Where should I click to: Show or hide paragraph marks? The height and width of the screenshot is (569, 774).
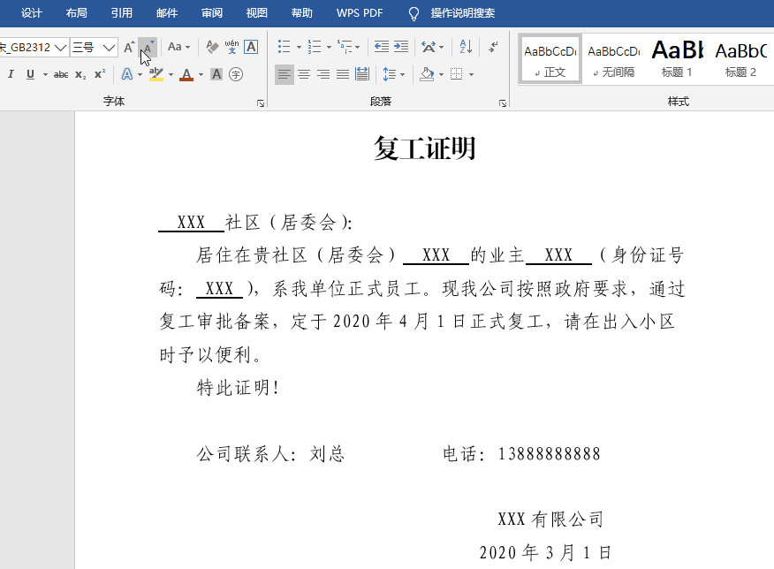493,47
